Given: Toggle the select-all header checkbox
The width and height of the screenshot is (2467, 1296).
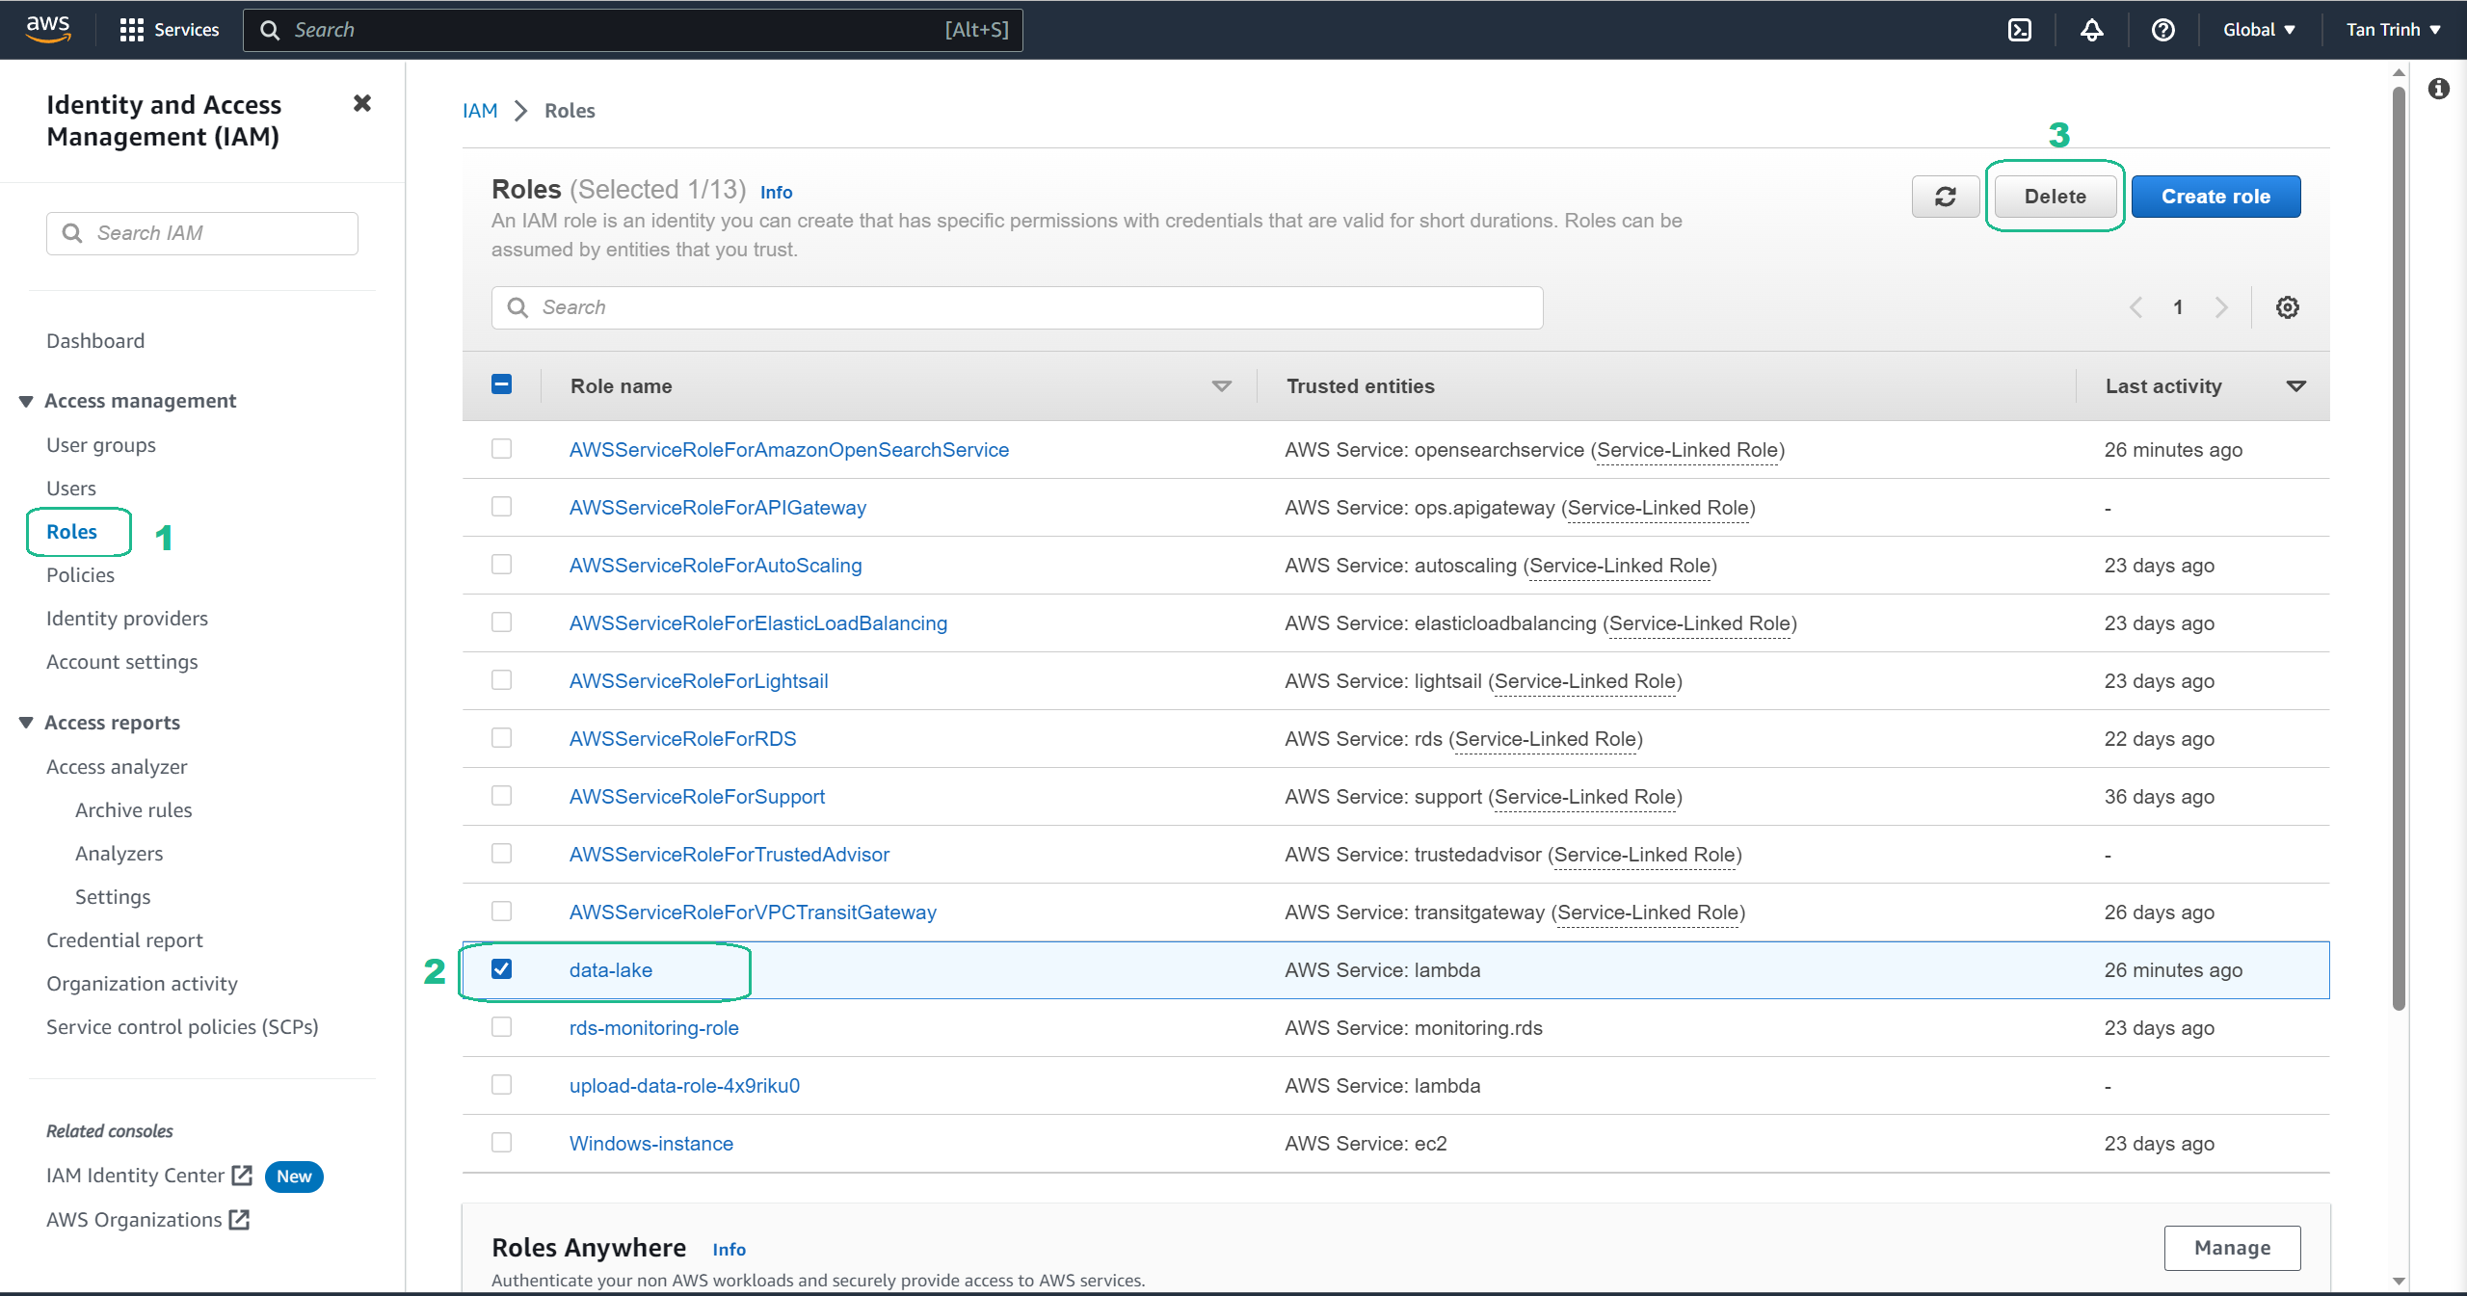Looking at the screenshot, I should 502,384.
